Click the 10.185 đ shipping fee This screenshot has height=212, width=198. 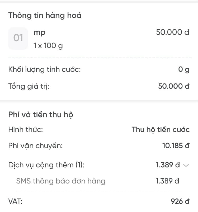pyautogui.click(x=176, y=145)
